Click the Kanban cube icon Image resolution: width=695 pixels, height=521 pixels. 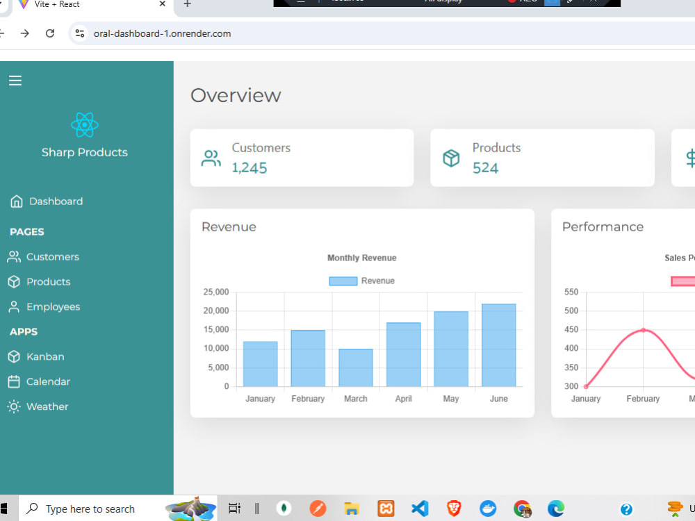pos(14,356)
